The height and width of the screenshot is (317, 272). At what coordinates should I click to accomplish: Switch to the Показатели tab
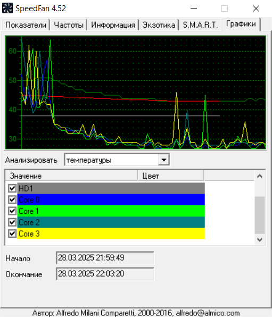coord(26,25)
